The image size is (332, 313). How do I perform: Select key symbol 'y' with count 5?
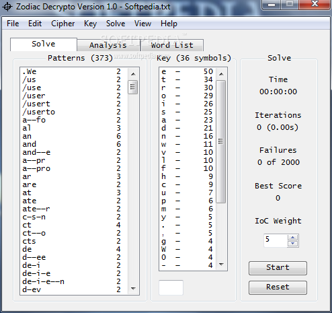click(x=188, y=217)
